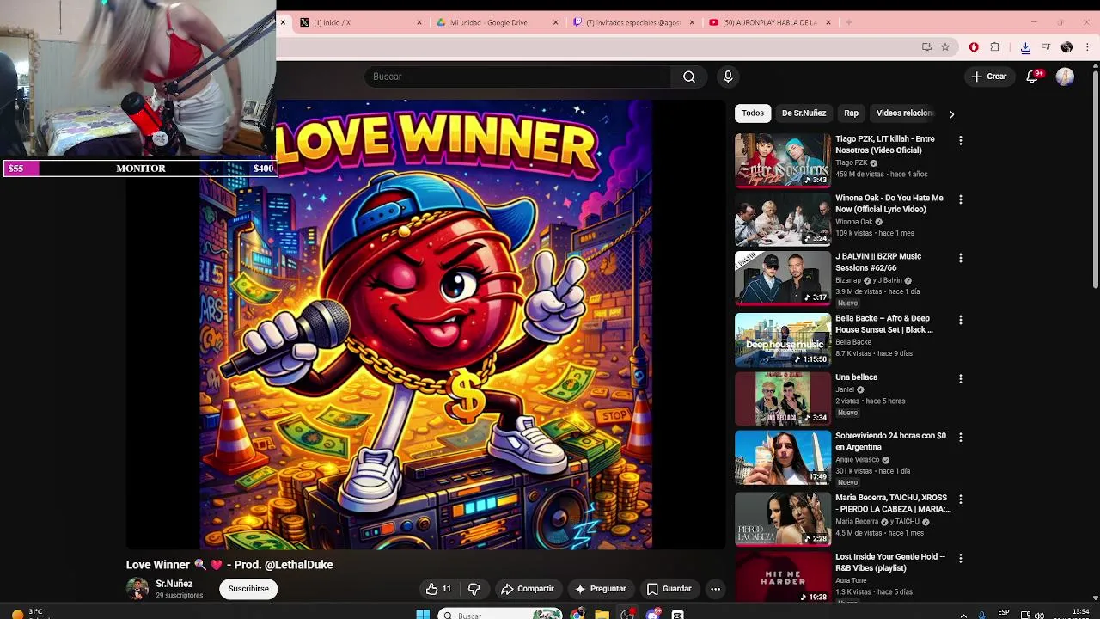Open J BALVIN BZRP Music Sessions thumbnail
The width and height of the screenshot is (1100, 619).
click(x=783, y=278)
